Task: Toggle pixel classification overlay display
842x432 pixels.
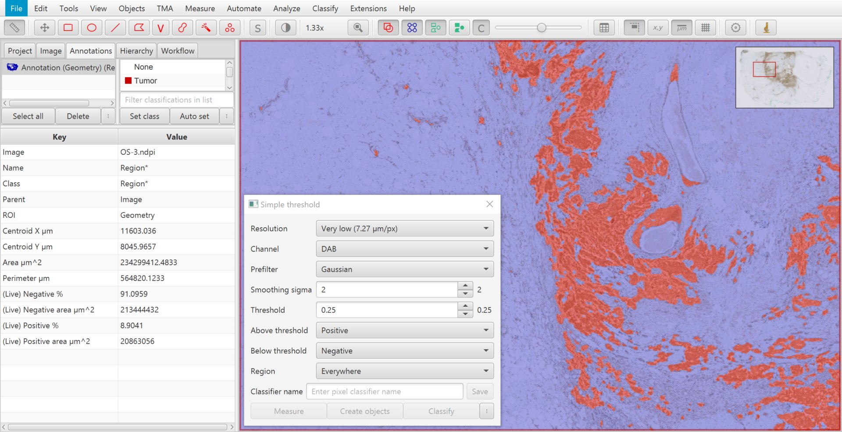Action: click(481, 28)
